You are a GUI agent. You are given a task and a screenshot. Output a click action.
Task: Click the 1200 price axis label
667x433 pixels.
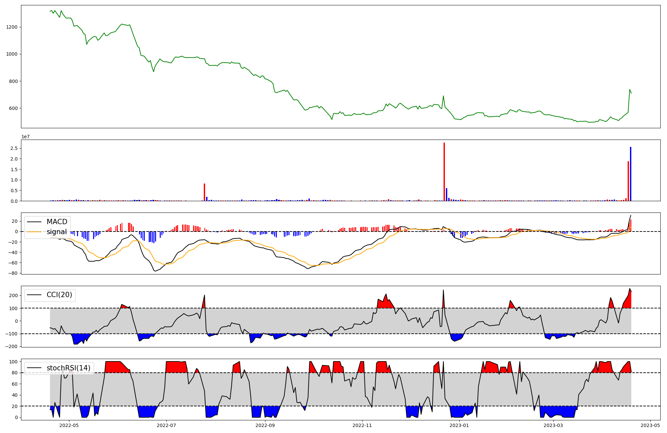pos(12,27)
